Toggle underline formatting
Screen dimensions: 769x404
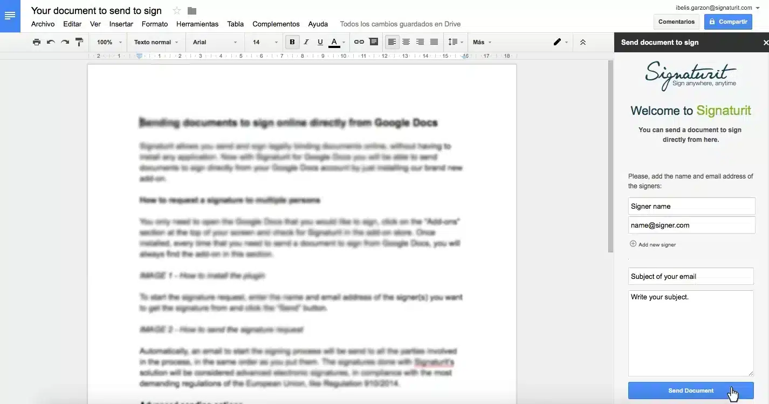320,42
